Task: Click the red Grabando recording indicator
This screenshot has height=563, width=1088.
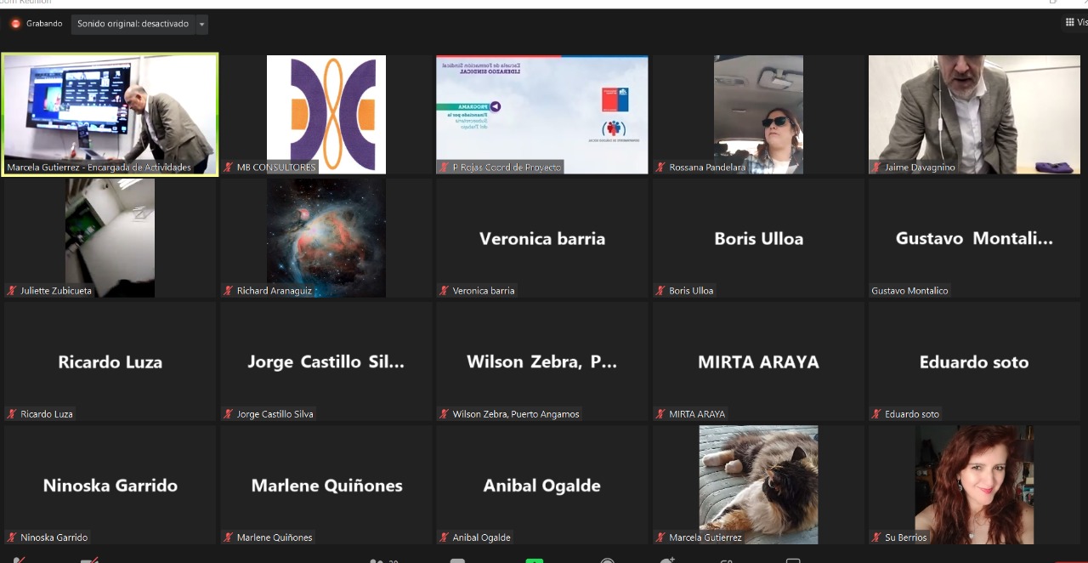Action: click(15, 24)
